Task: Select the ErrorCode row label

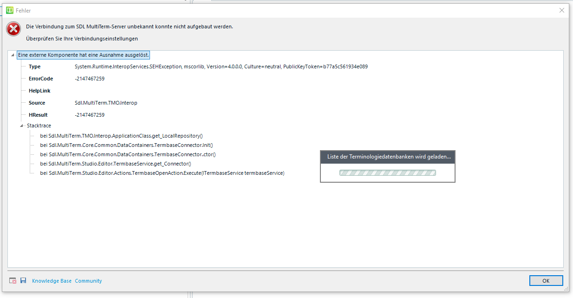Action: (41, 79)
